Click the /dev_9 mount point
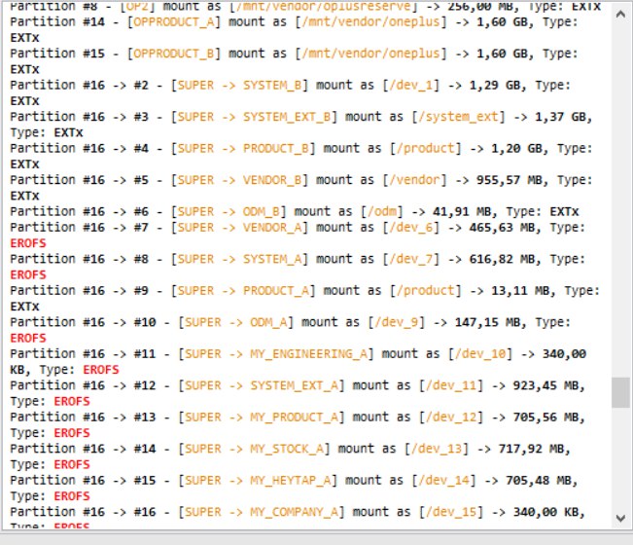 click(397, 322)
